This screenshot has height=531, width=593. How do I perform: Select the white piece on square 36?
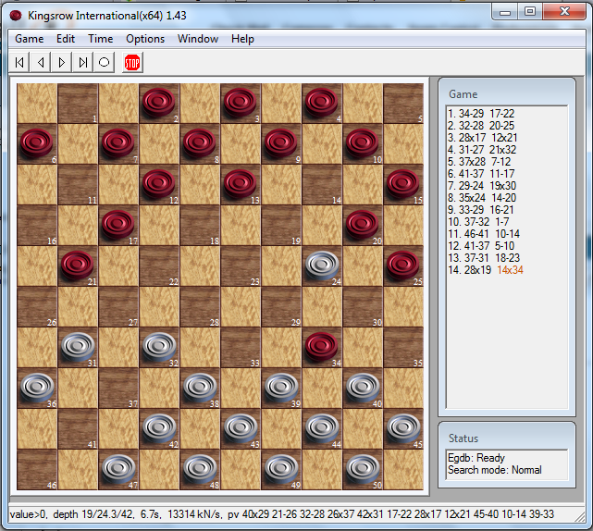37,387
